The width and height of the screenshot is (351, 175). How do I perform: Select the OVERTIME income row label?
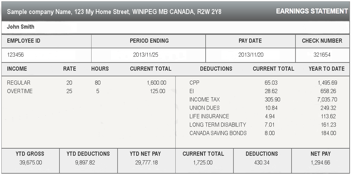(x=20, y=91)
